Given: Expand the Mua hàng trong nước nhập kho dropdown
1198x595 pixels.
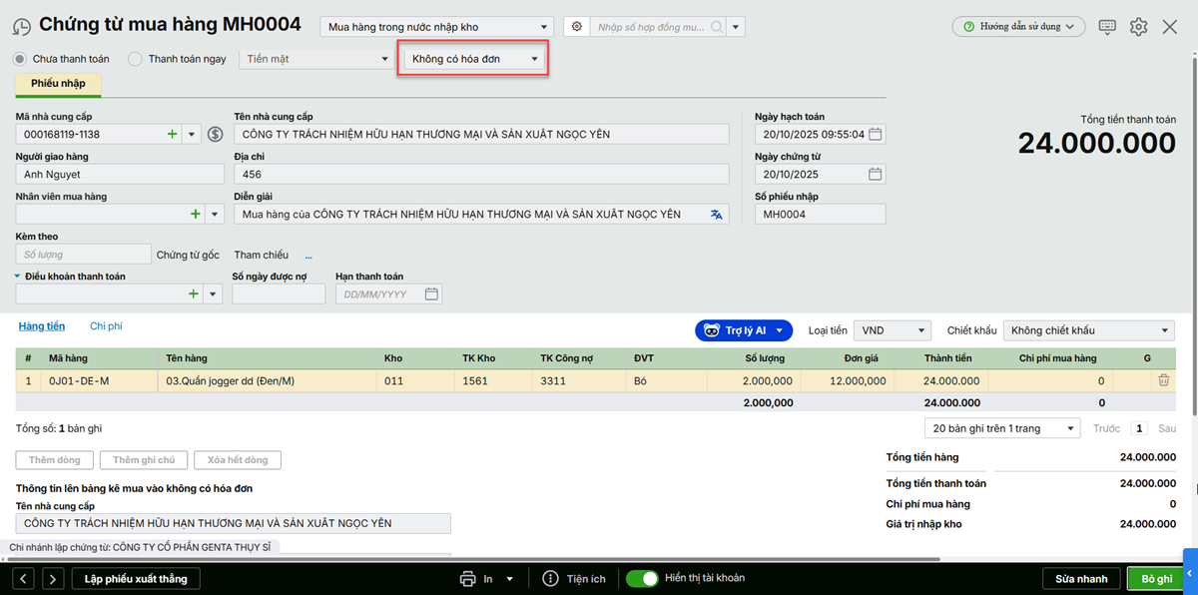Looking at the screenshot, I should pos(437,27).
